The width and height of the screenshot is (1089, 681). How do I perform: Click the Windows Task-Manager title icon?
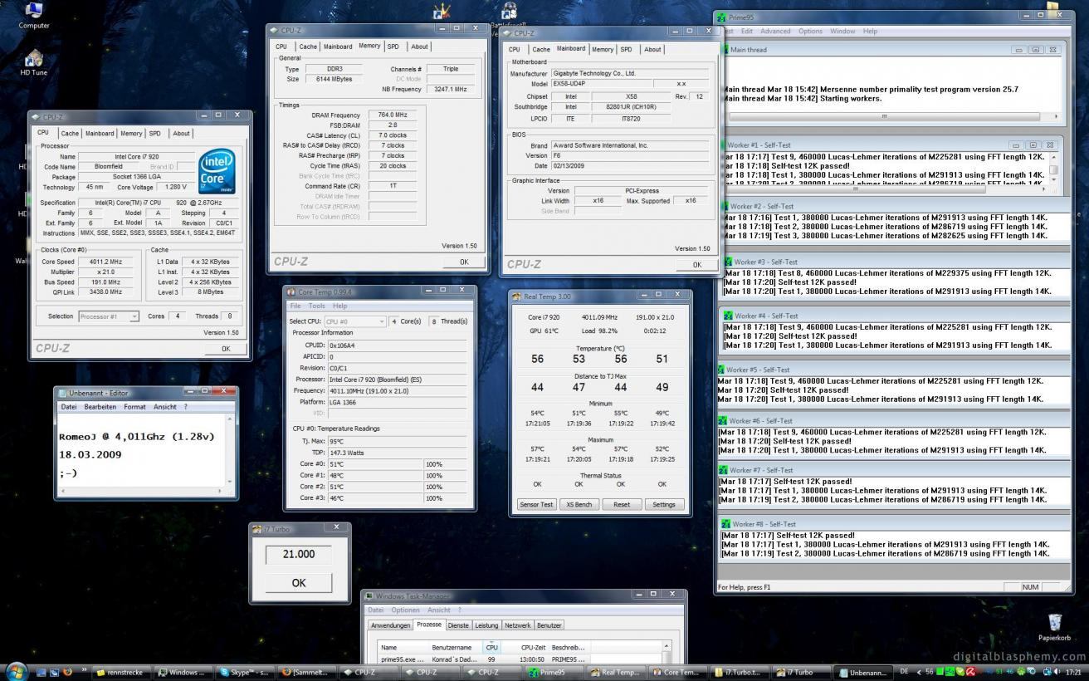pos(369,595)
